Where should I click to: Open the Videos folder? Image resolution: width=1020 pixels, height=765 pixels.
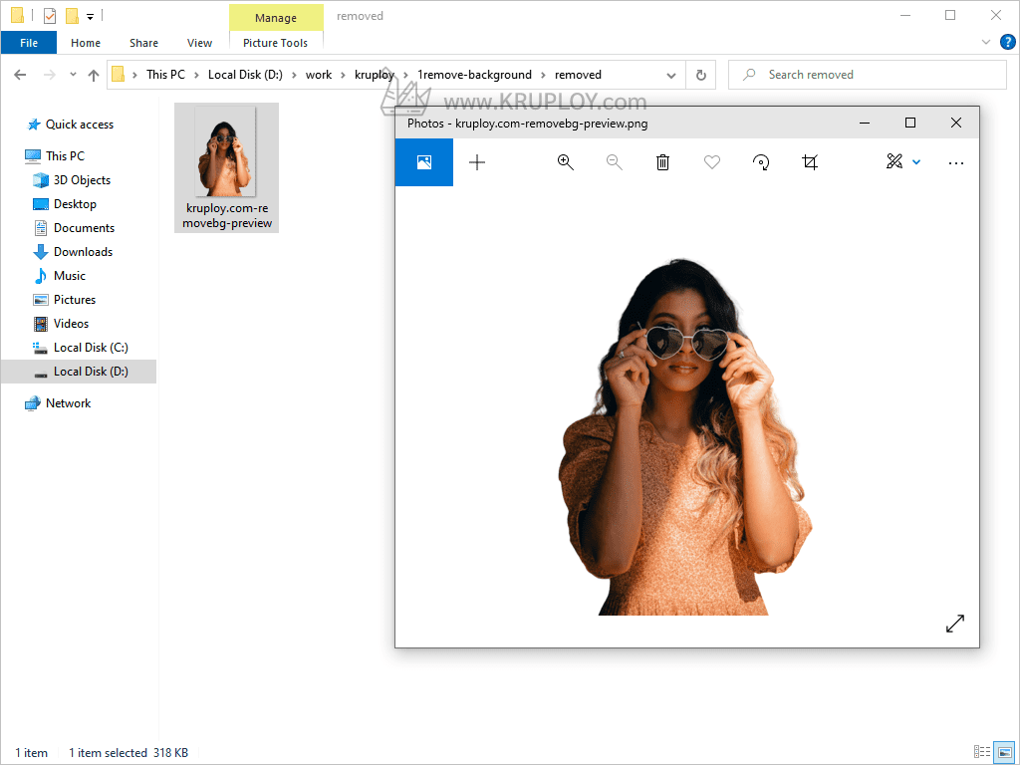pyautogui.click(x=71, y=324)
